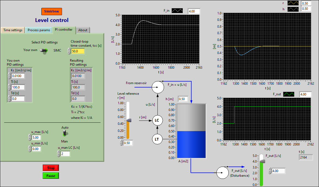Image resolution: width=319 pixels, height=187 pixels.
Task: Click the h plot legend icon
Action: [293, 9]
